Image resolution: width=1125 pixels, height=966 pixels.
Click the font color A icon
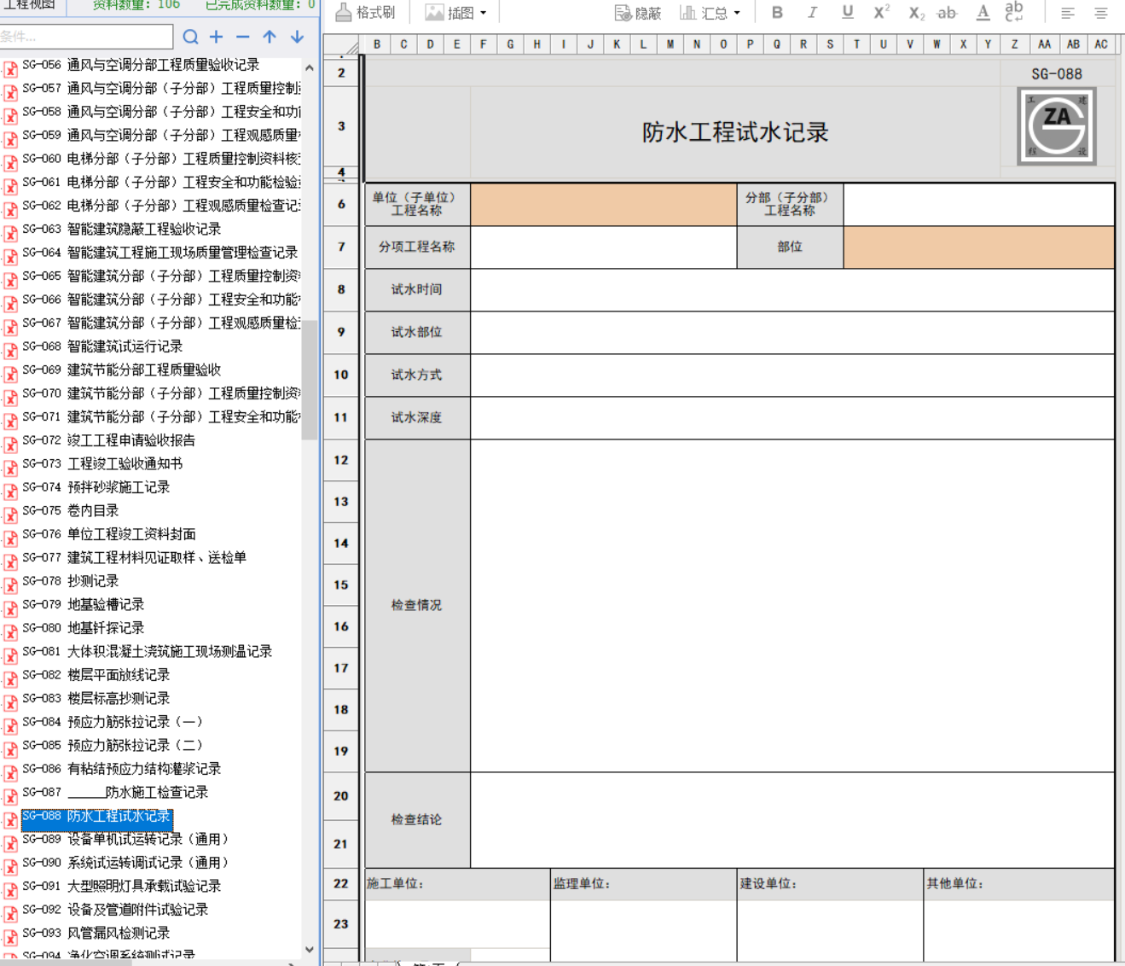(983, 12)
